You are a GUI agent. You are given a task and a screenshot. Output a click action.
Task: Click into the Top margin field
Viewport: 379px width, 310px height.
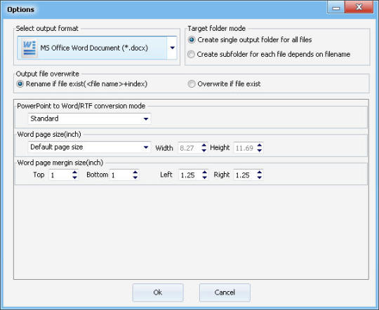60,175
